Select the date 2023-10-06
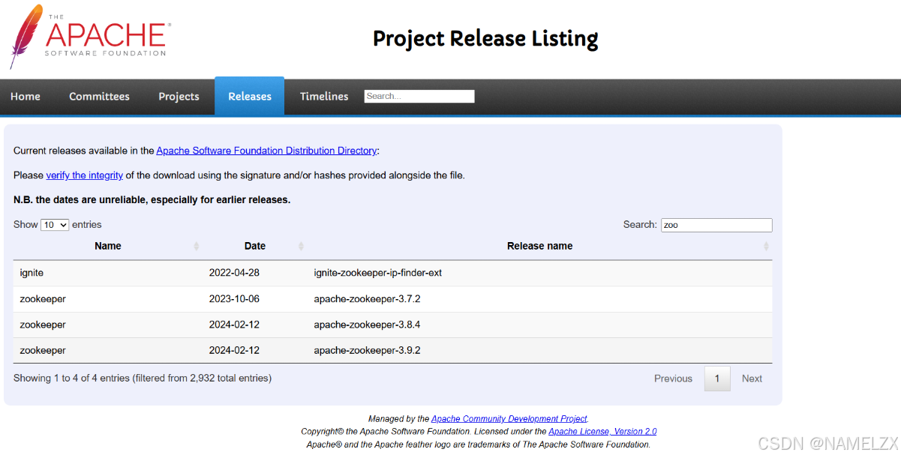Image resolution: width=901 pixels, height=458 pixels. (x=234, y=299)
